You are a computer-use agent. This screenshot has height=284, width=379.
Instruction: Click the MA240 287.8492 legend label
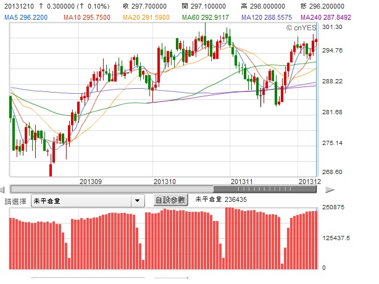pos(326,17)
